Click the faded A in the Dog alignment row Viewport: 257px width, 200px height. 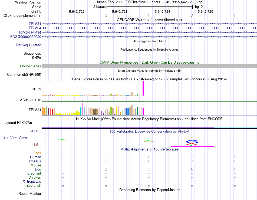point(192,169)
